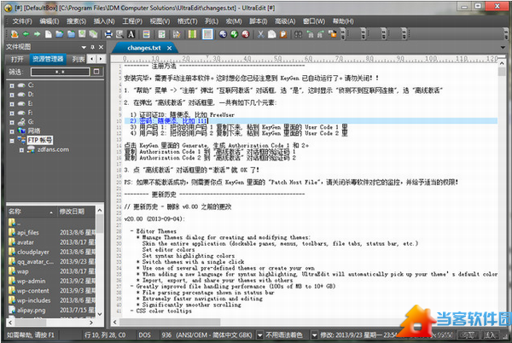This screenshot has height=343, width=512.
Task: Switch to the 资源管理器 tab
Action: (x=48, y=59)
